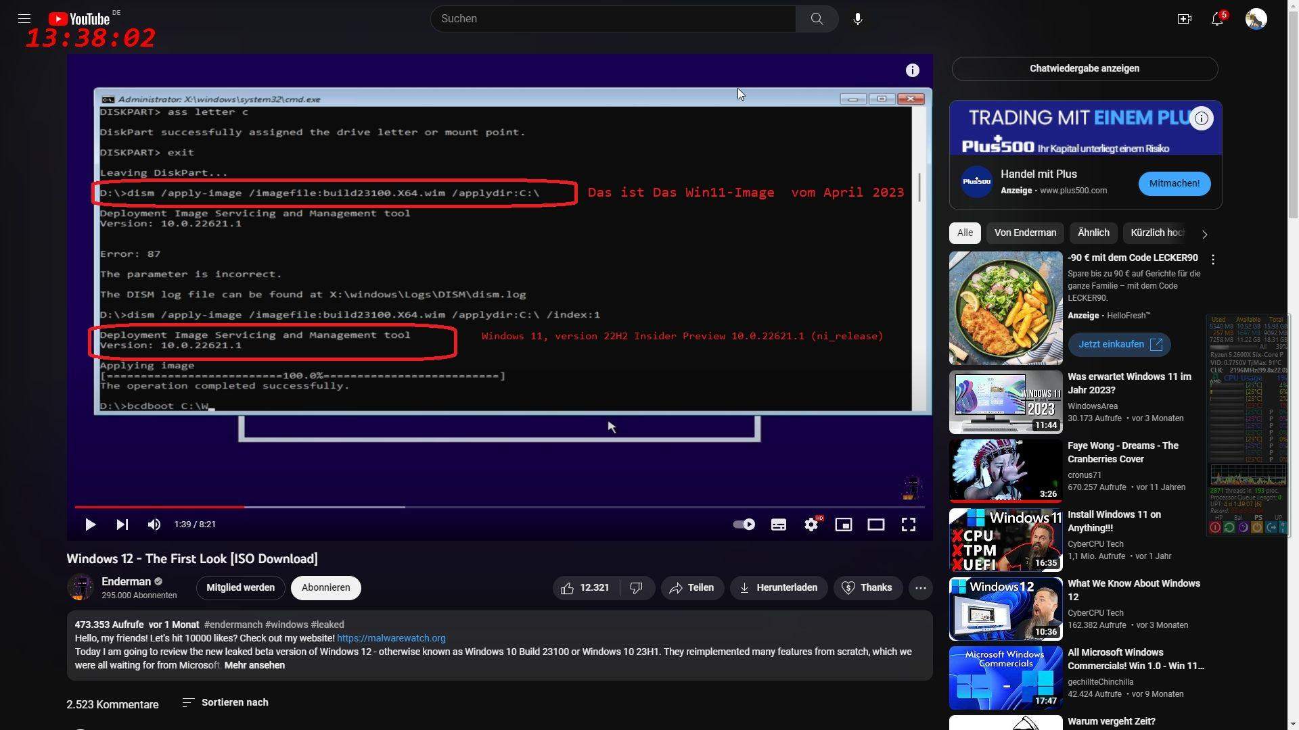Image resolution: width=1299 pixels, height=730 pixels.
Task: Open the malwarewatch.org link in the description
Action: pyautogui.click(x=391, y=638)
